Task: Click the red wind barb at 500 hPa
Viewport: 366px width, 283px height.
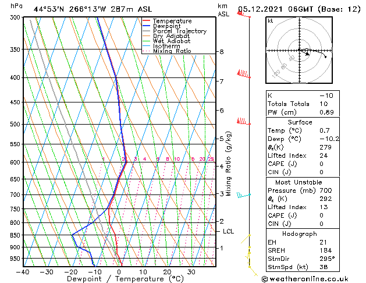Action: [x=244, y=122]
